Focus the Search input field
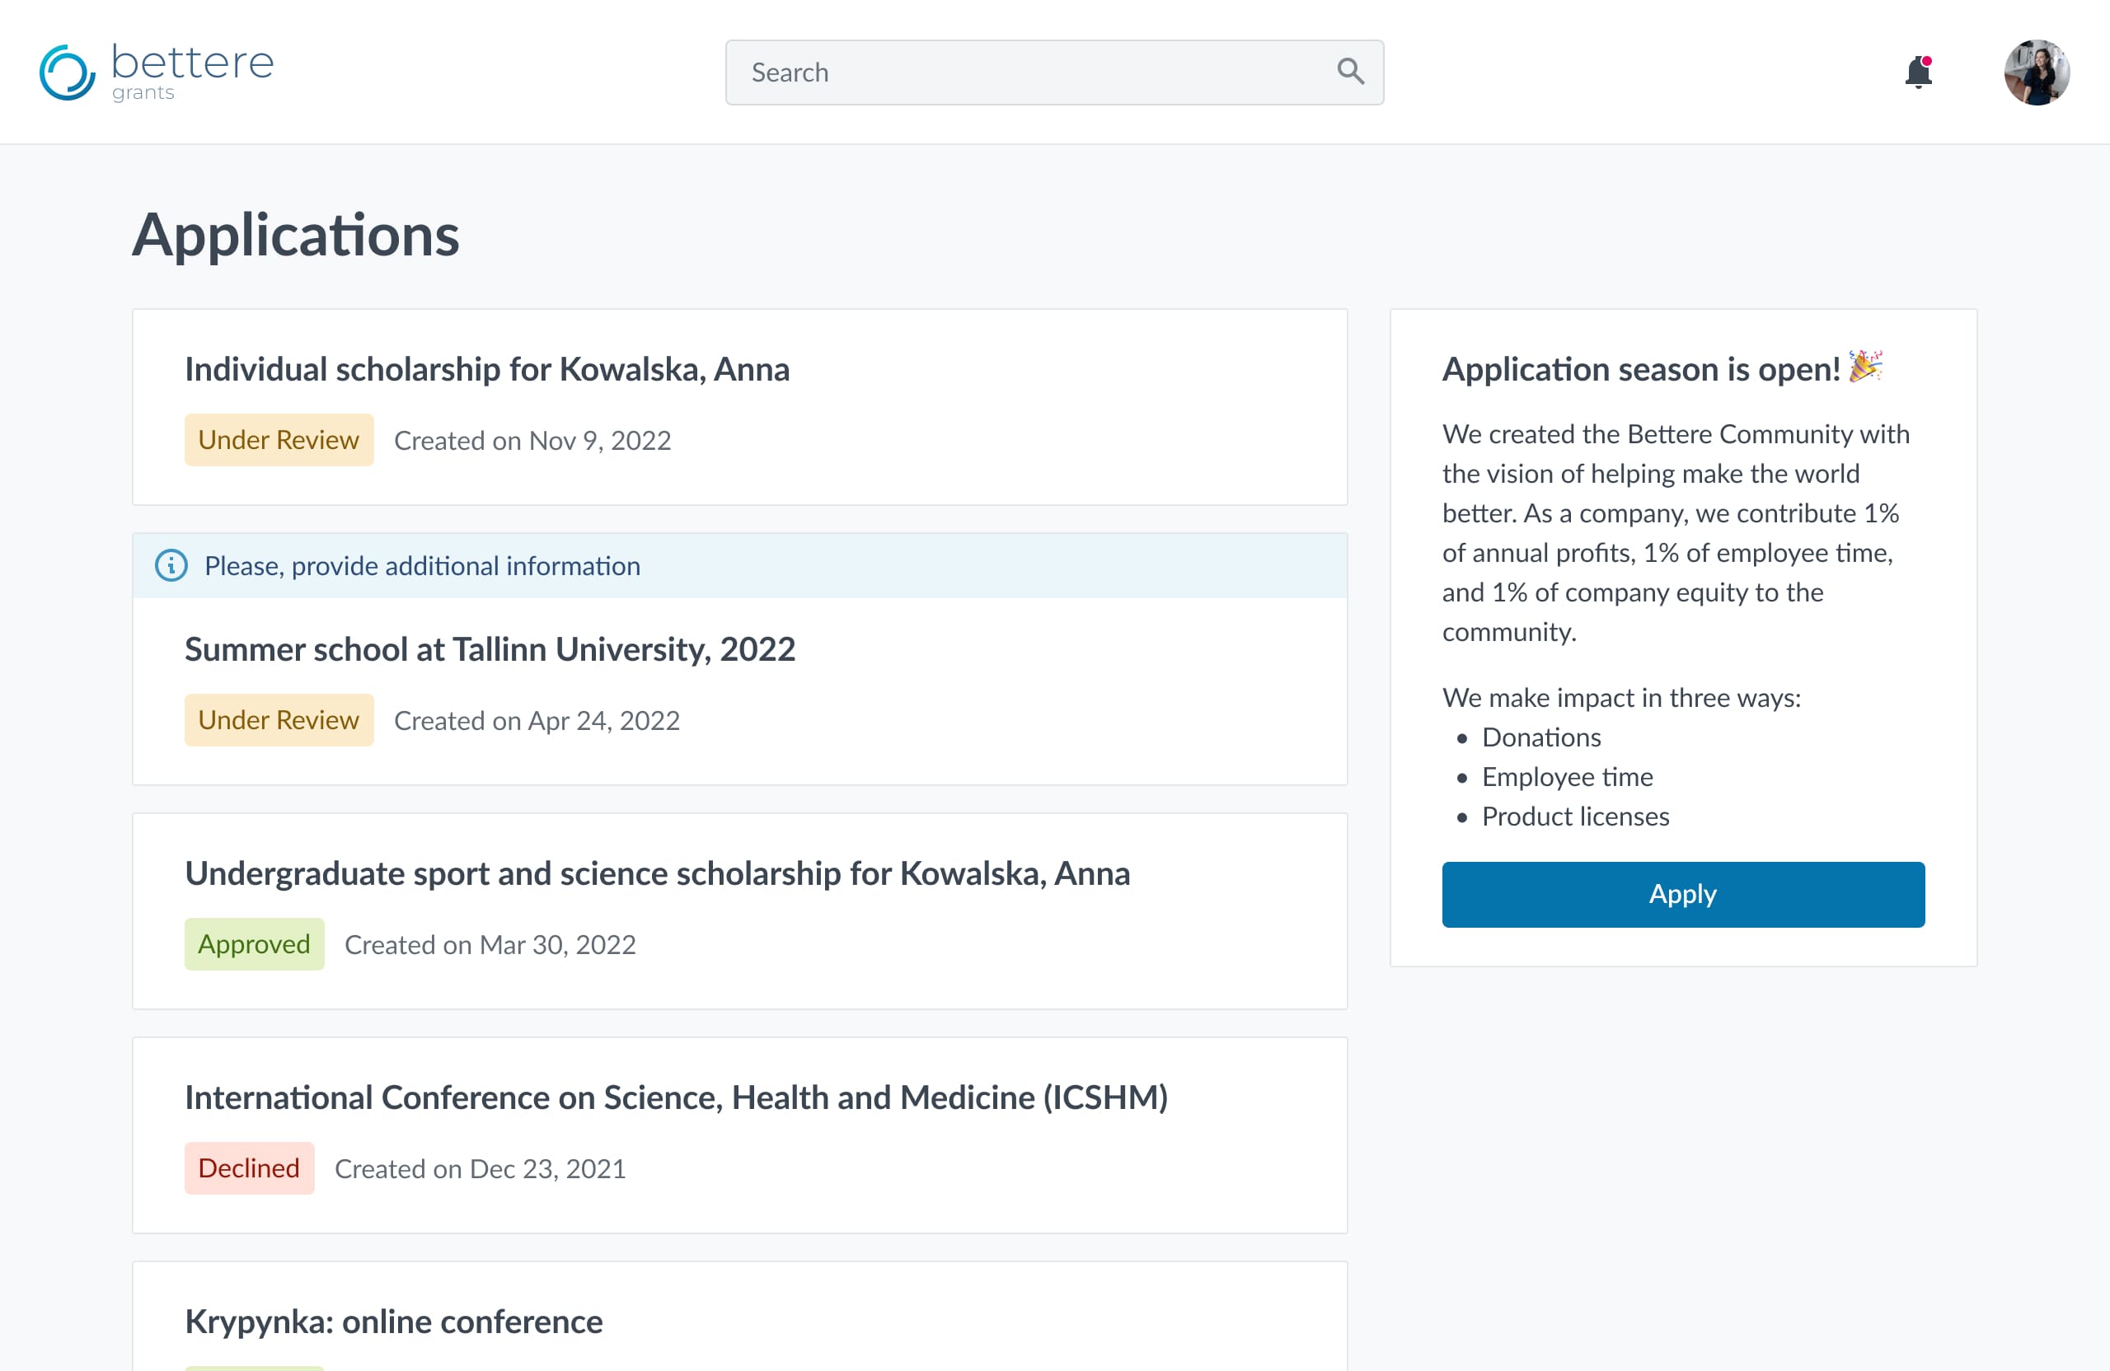Screen dimensions: 2110x1371 tap(1054, 72)
